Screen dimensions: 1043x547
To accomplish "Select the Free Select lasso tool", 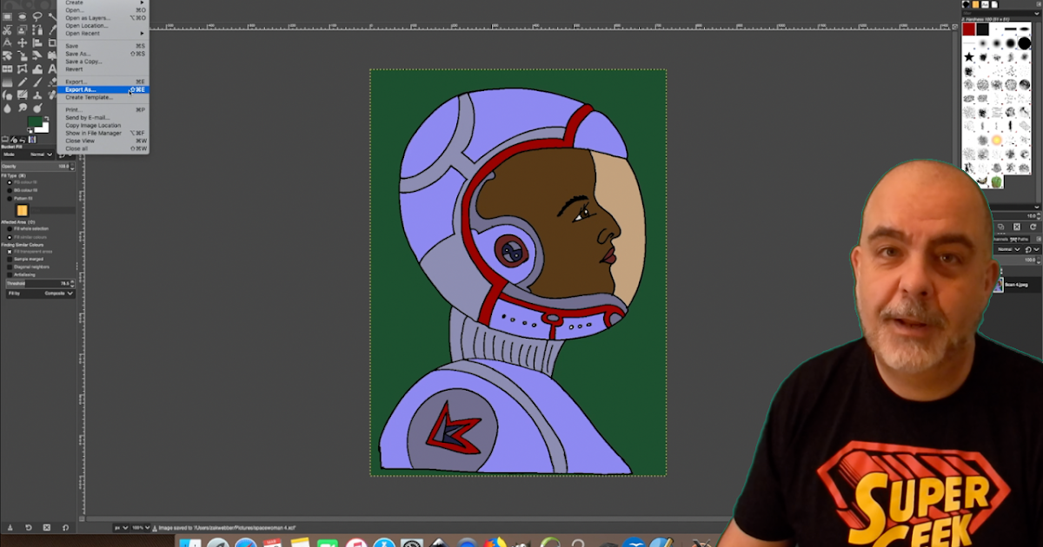I will (x=37, y=16).
